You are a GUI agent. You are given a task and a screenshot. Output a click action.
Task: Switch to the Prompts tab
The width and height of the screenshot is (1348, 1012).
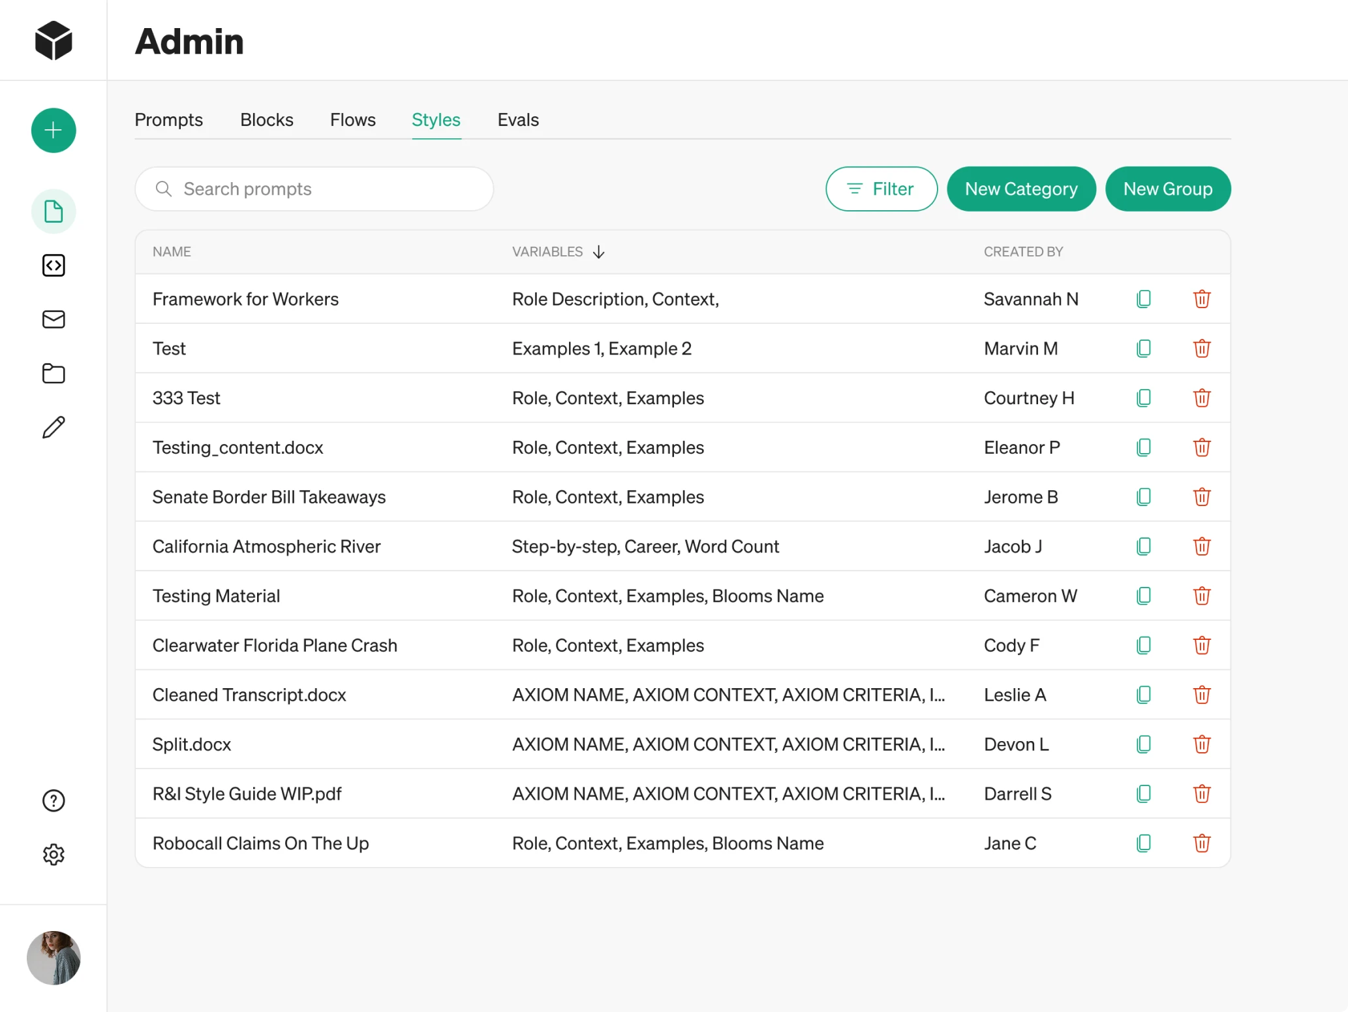(x=168, y=120)
